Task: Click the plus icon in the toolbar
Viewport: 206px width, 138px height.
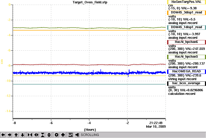Action: point(63,135)
